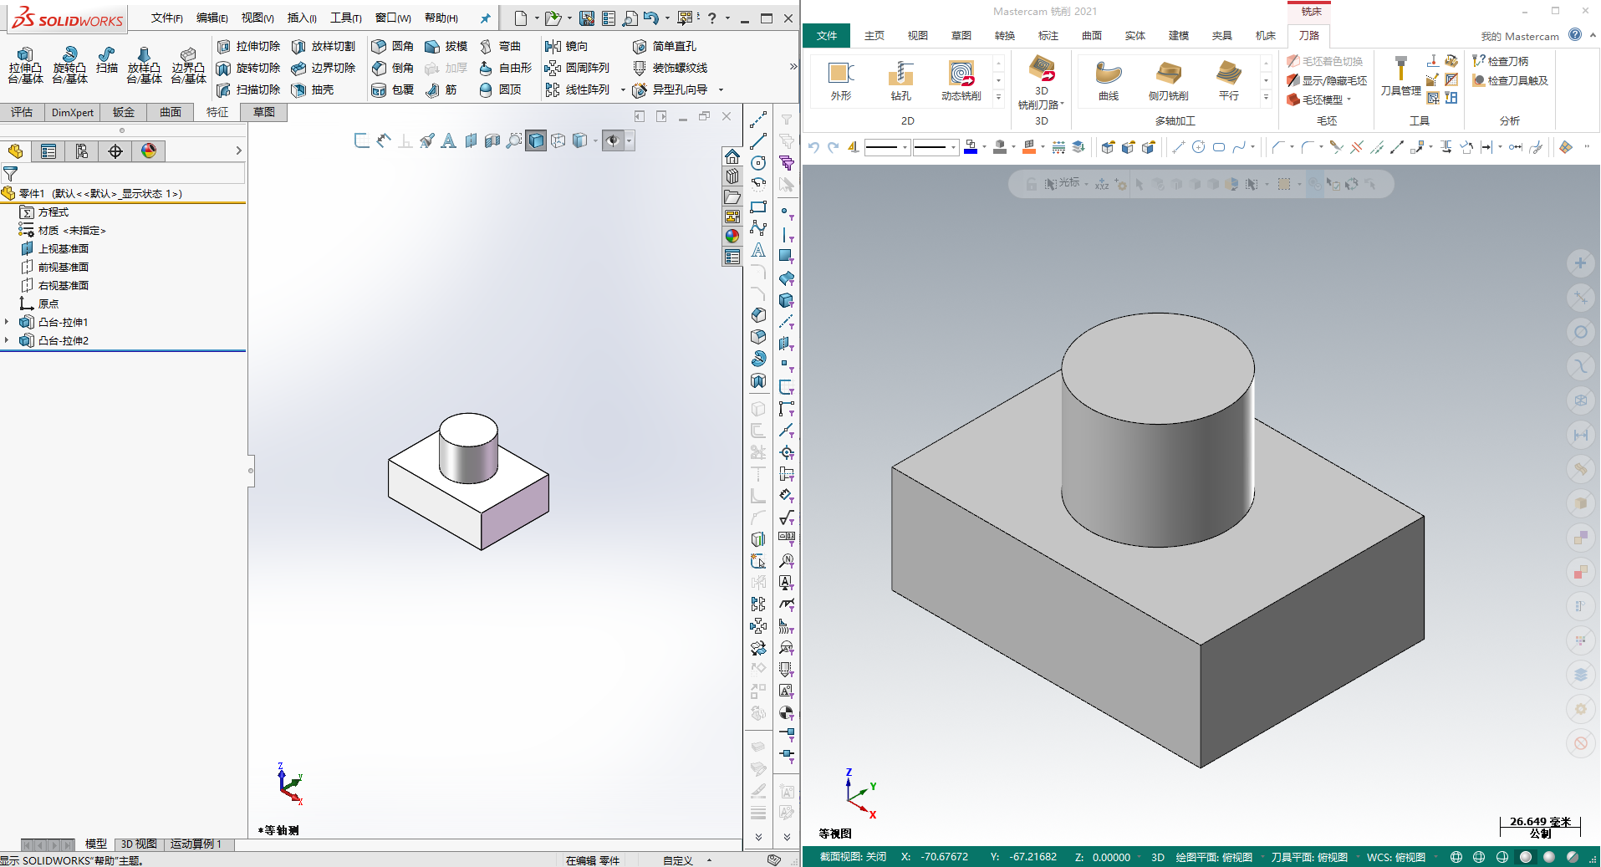Open the 3D 视图 tab at the bottom of SolidWorks

click(139, 844)
